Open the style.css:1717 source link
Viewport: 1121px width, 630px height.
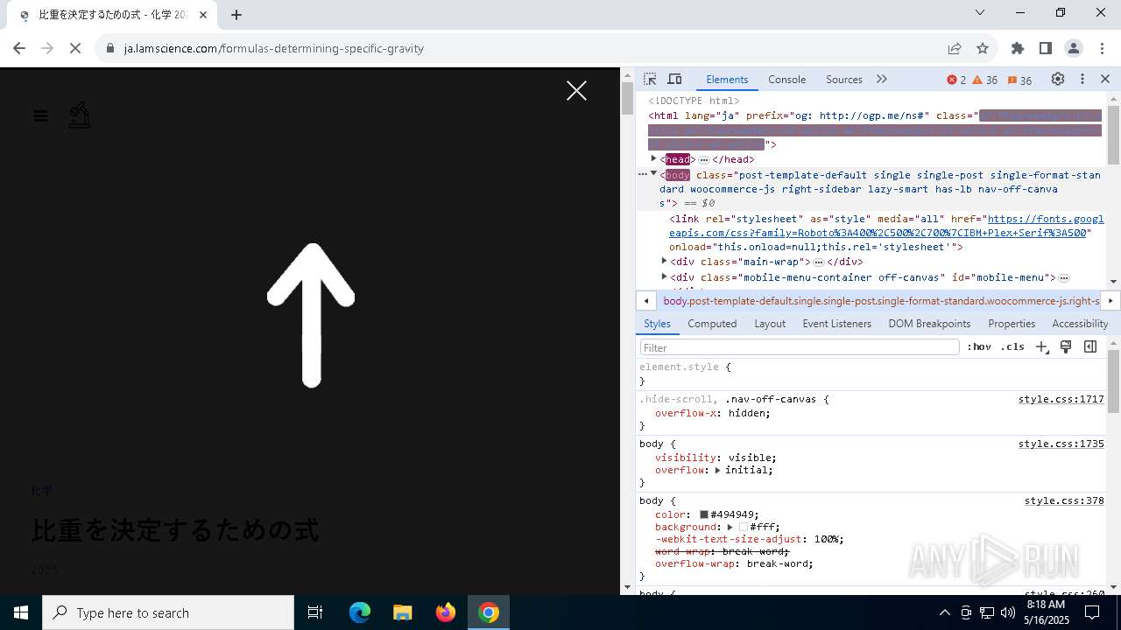[1061, 399]
